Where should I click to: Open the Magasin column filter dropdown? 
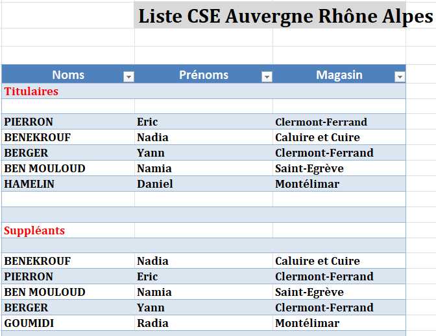(x=399, y=76)
